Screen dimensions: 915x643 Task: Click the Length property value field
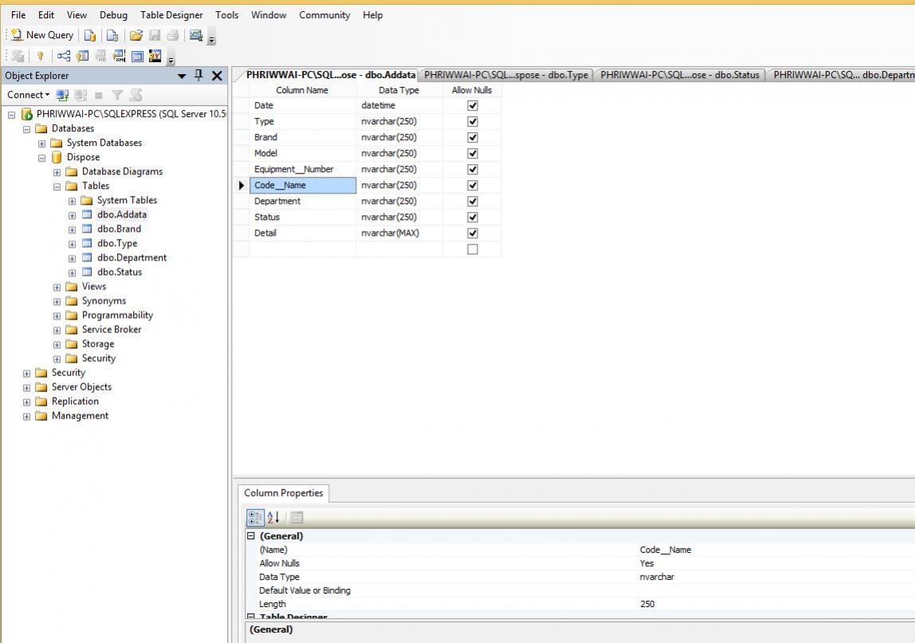[773, 604]
